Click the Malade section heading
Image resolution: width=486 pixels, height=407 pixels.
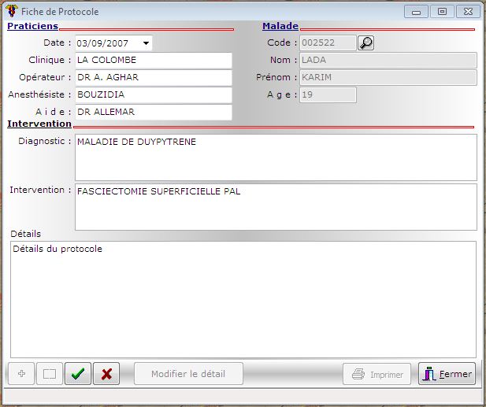tap(280, 26)
